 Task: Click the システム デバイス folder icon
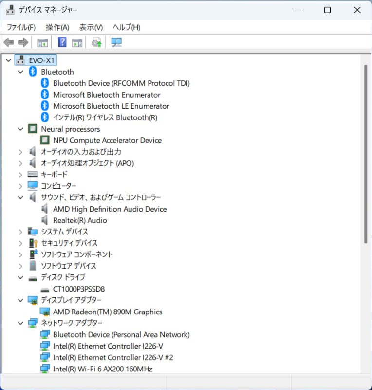[33, 232]
